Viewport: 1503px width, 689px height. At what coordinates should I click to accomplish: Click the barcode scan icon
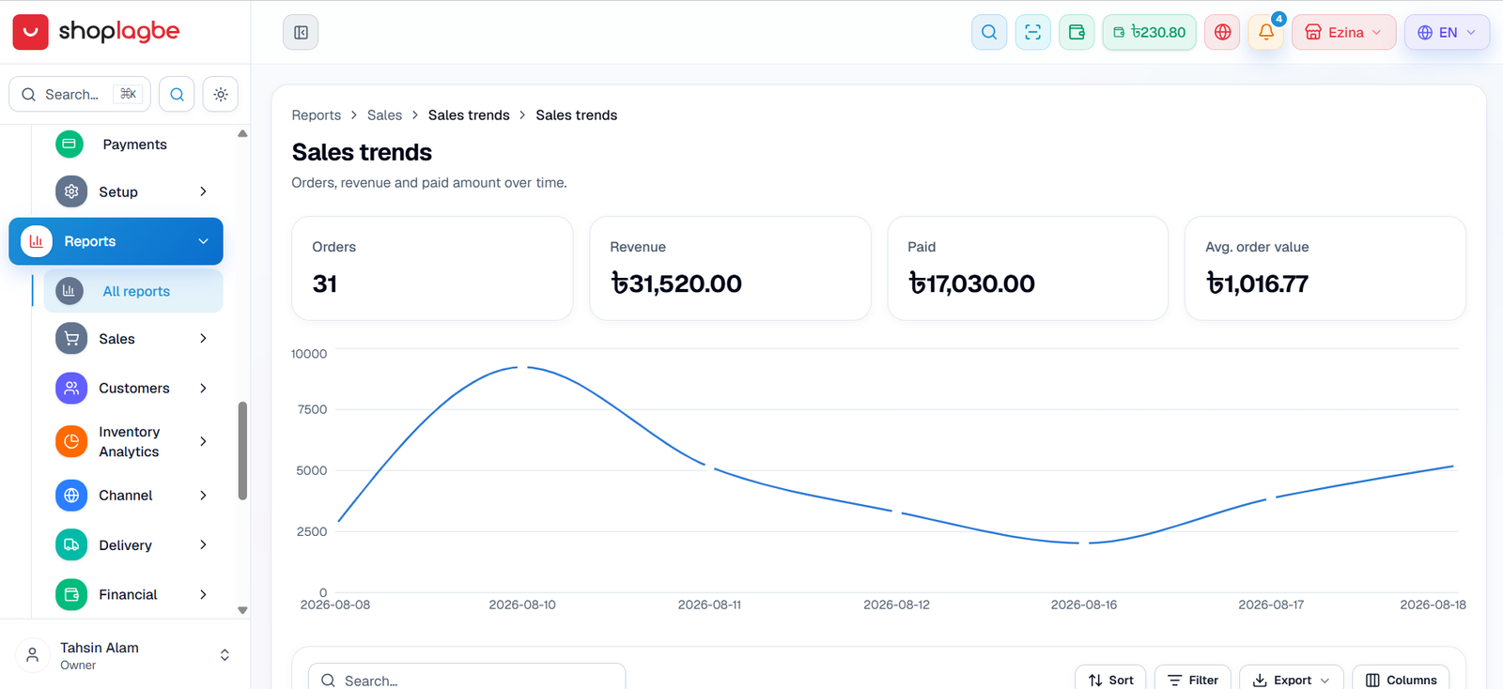click(1033, 32)
